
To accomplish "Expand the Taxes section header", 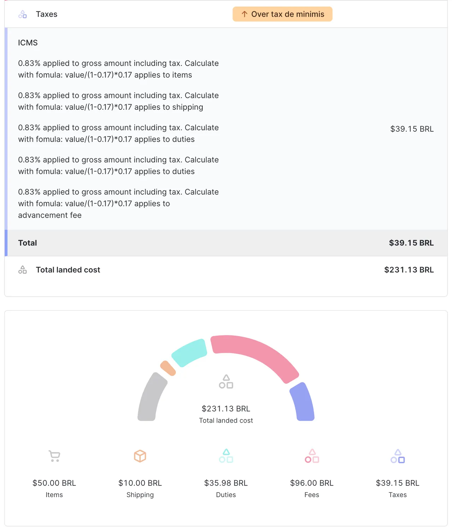I will tap(47, 14).
